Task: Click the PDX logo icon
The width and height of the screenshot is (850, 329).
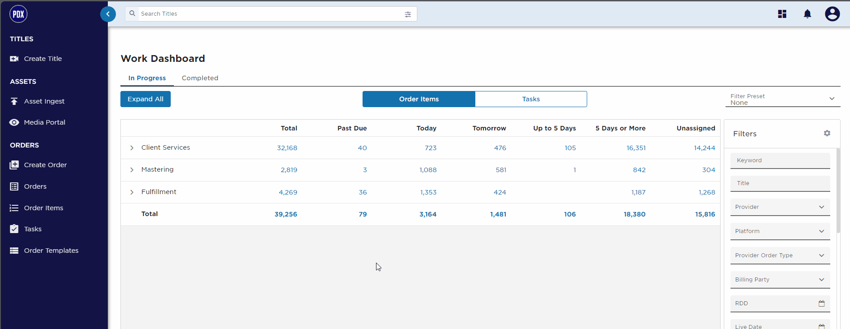Action: coord(18,14)
